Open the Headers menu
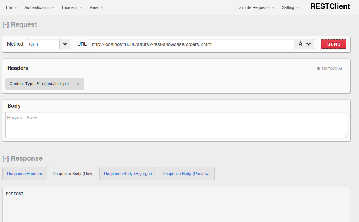359x222 pixels. click(72, 7)
